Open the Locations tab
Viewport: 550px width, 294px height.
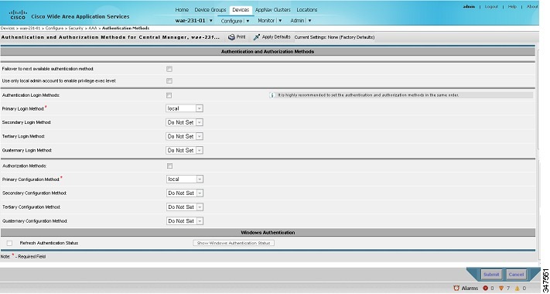tap(307, 10)
